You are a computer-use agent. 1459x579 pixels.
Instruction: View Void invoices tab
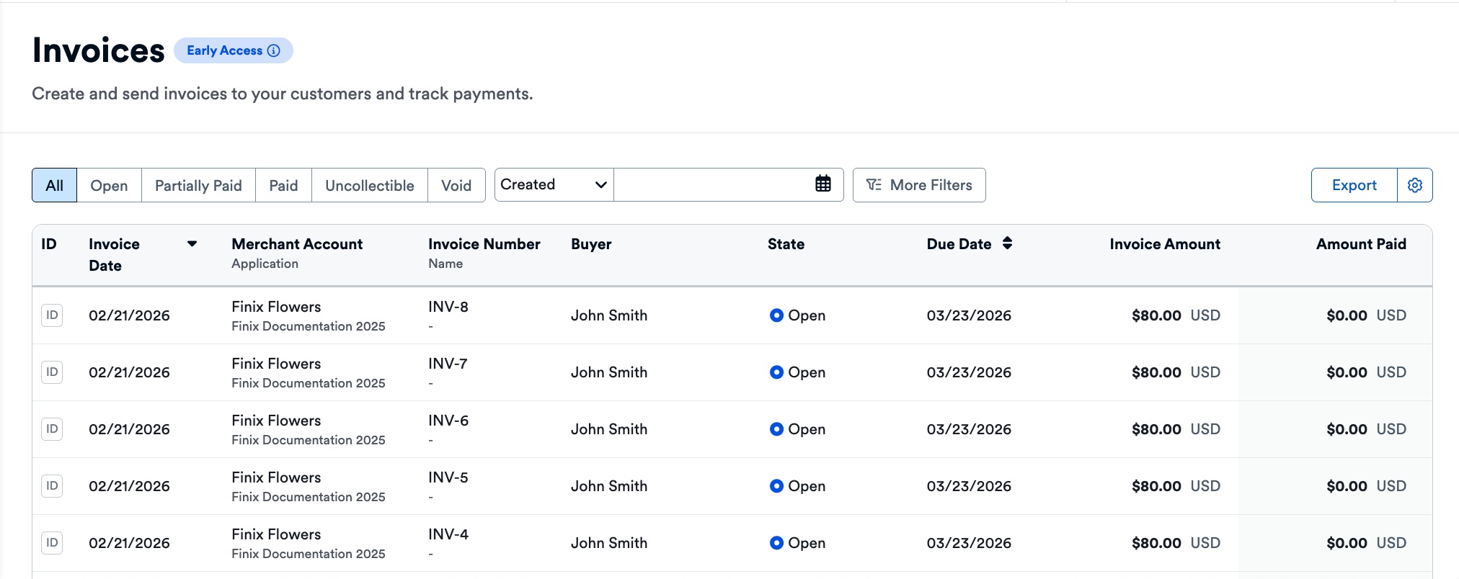456,186
